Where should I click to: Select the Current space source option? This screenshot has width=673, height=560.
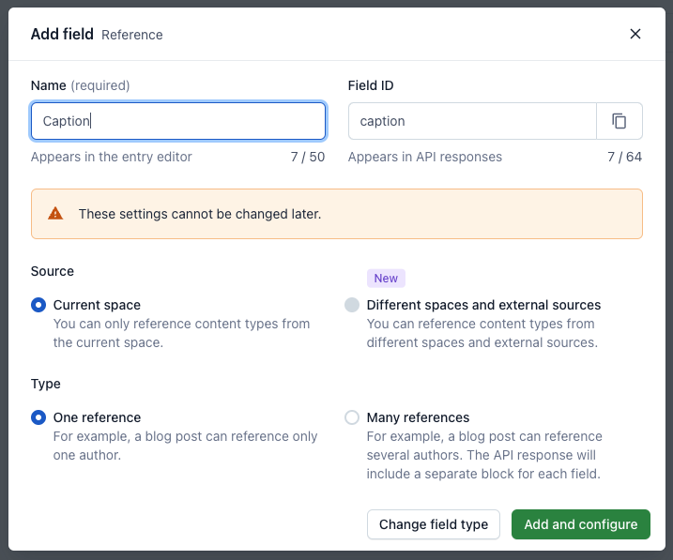(x=38, y=305)
